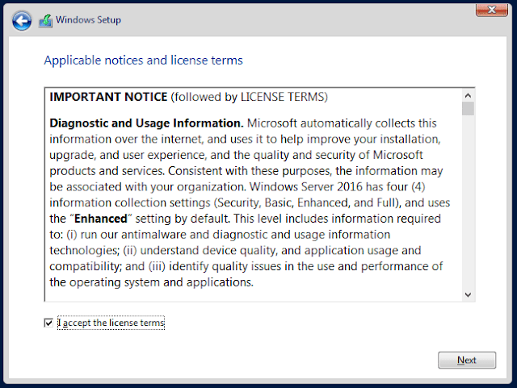Click the Windows Setup title bar icon
This screenshot has height=388, width=517.
[46, 20]
